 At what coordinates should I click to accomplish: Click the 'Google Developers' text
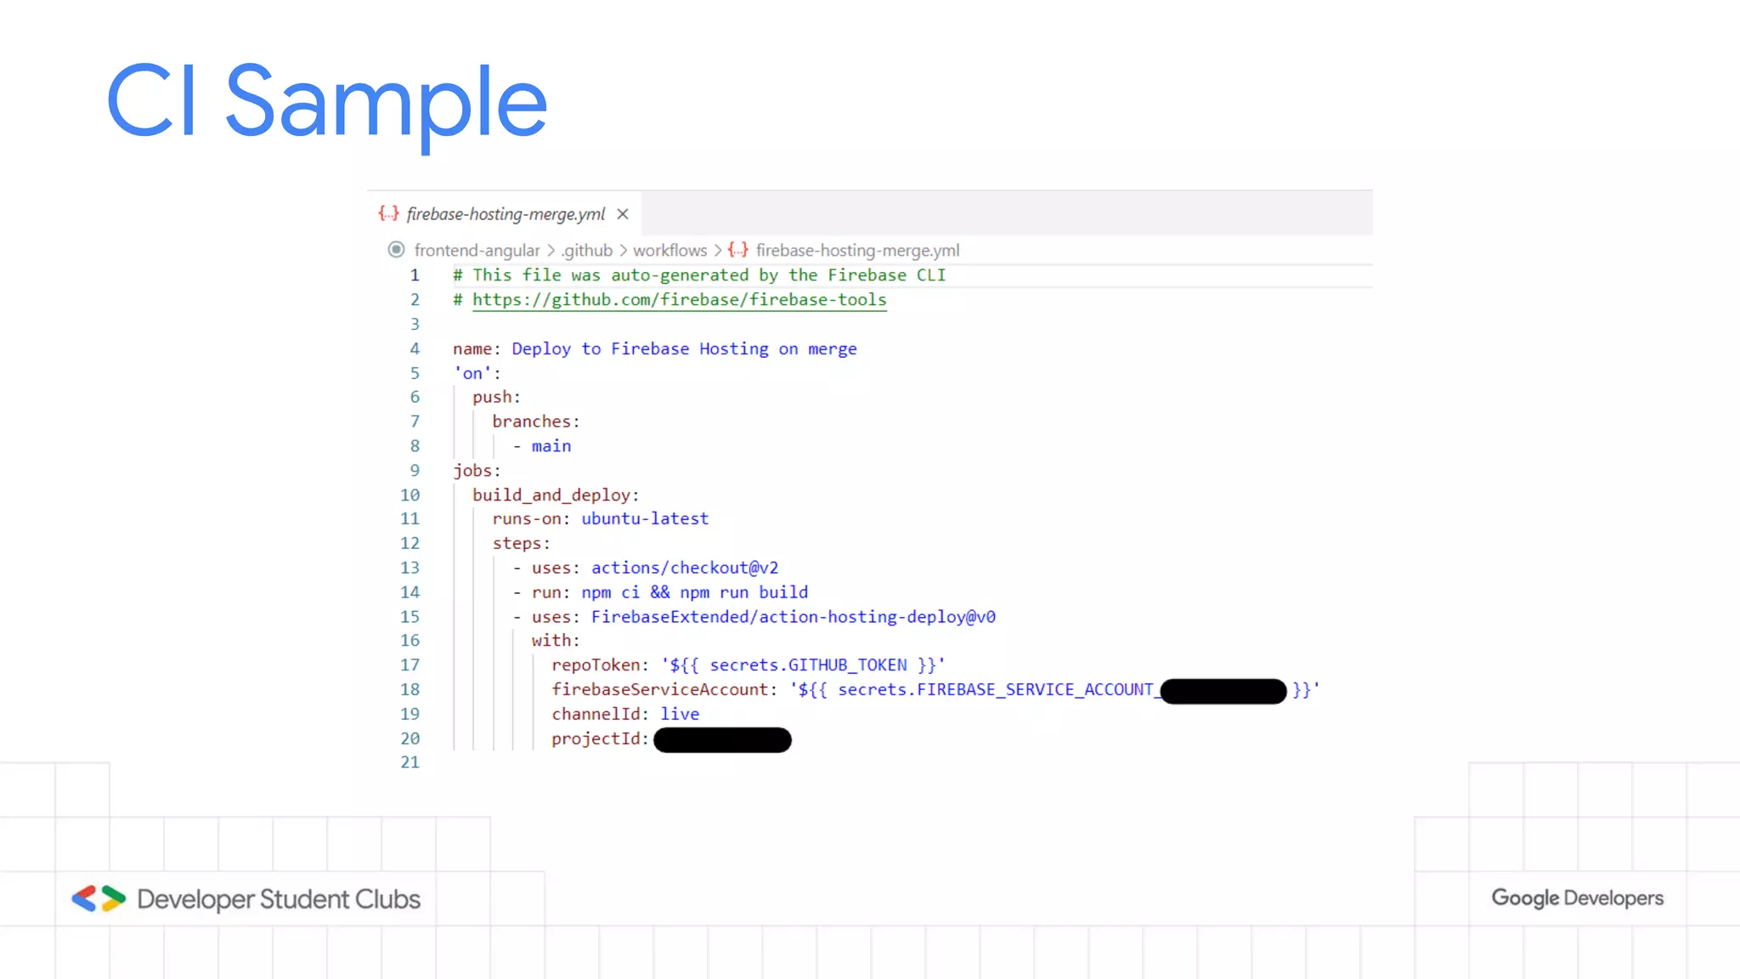point(1578,898)
